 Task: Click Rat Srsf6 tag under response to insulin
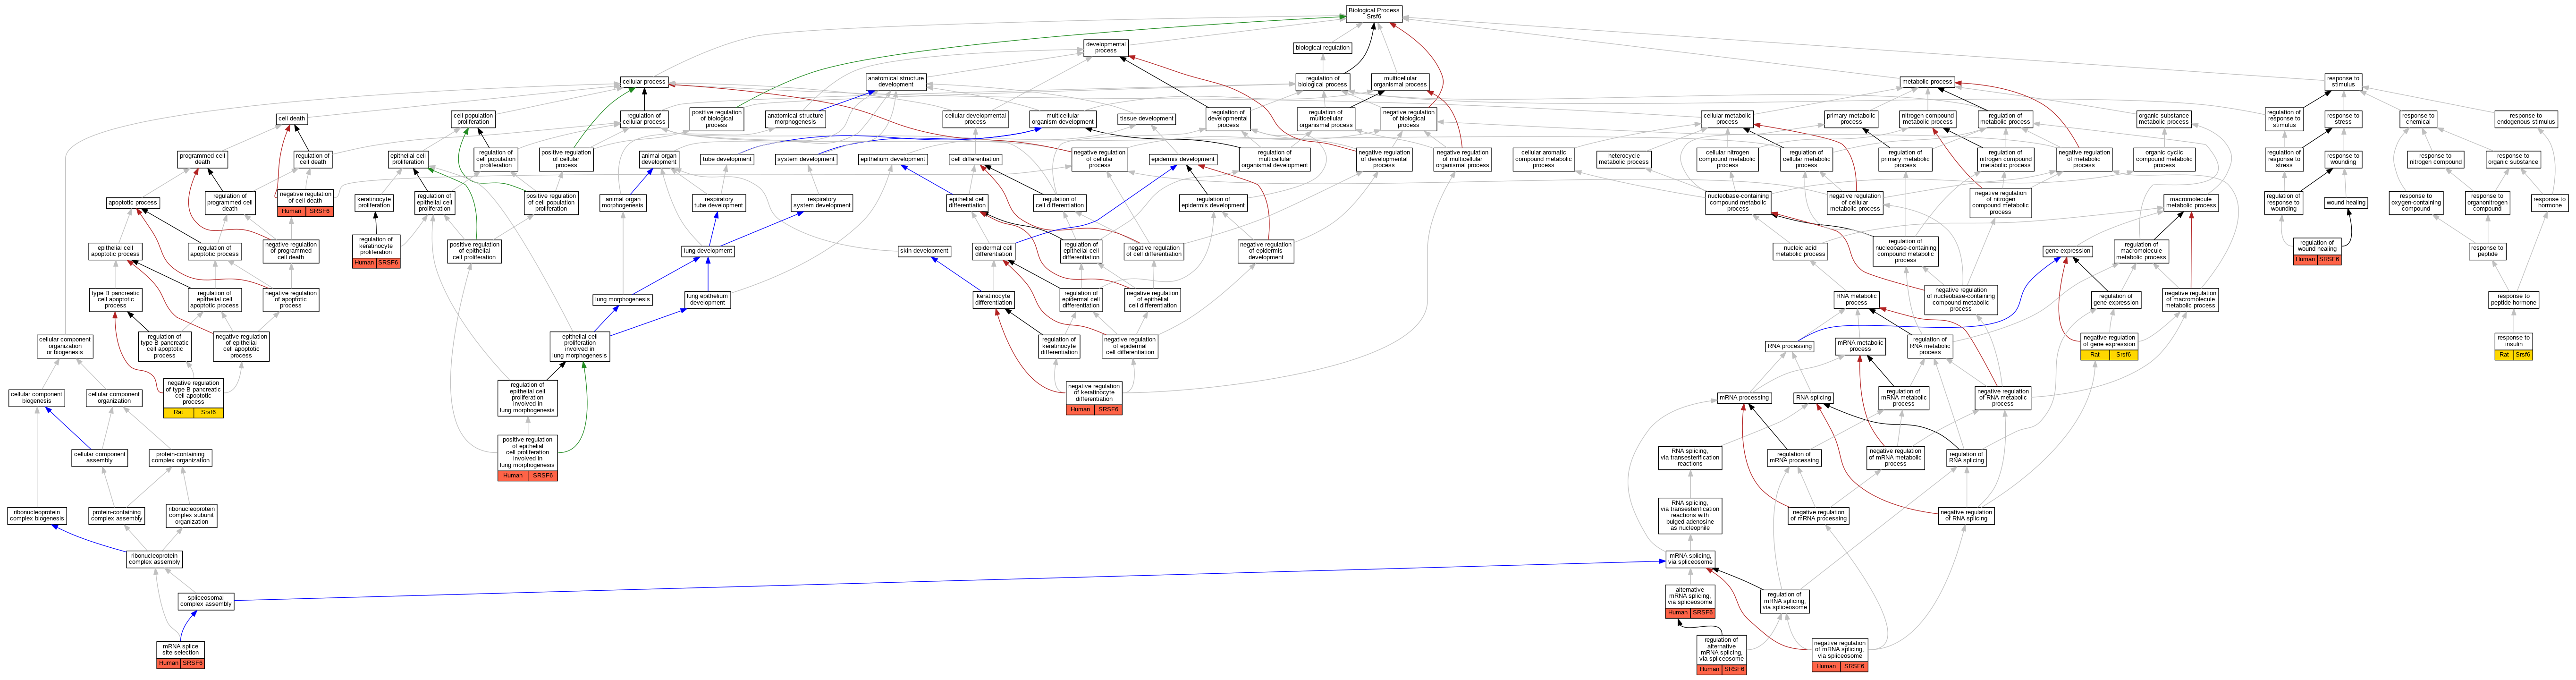tap(2513, 355)
